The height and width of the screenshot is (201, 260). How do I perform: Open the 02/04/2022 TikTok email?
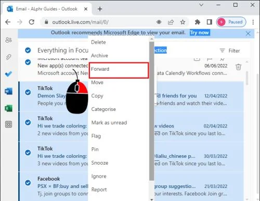[131, 126]
